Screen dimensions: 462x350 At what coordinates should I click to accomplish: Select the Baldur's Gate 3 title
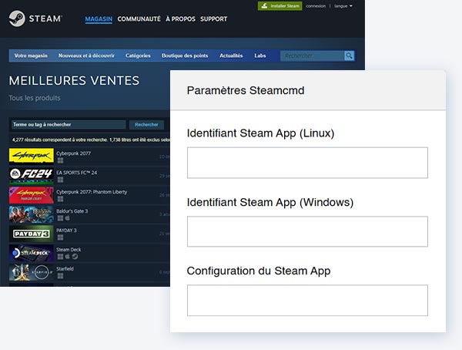point(72,211)
